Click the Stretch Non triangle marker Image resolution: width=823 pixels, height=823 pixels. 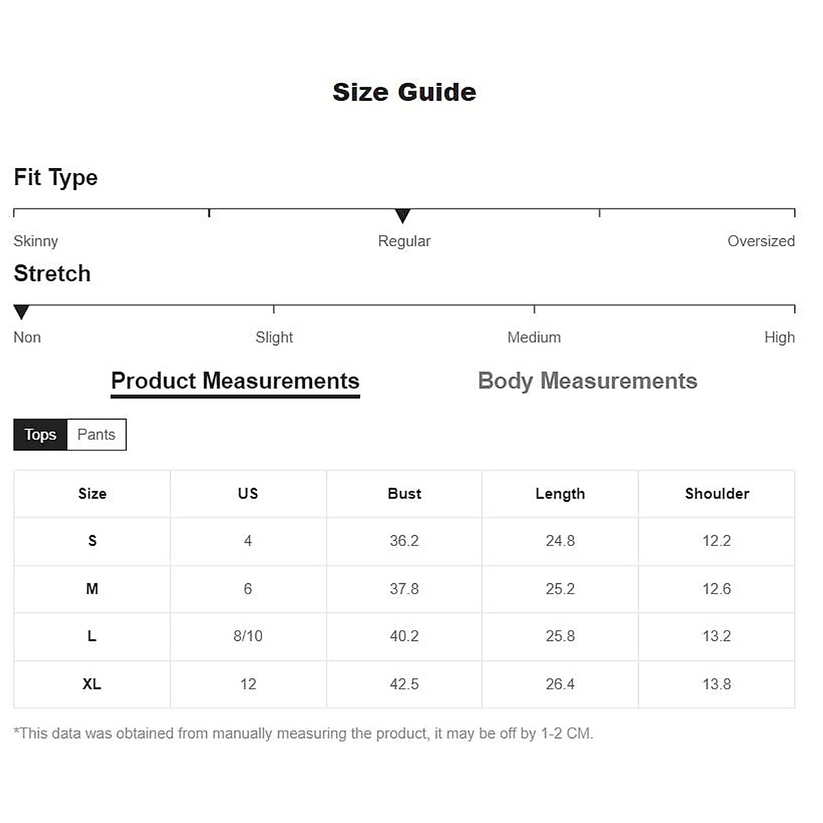coord(21,312)
